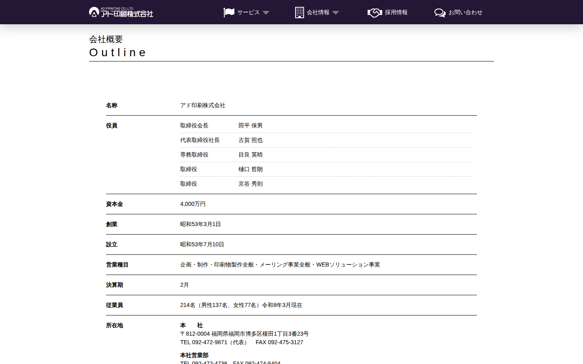Go to the 採用情報 page

coord(396,13)
